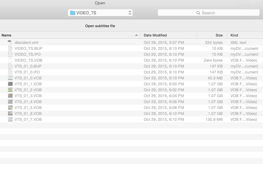Viewport: 263px width, 170px height.
Task: Click the VIDEO_TS.VOB blank file icon
Action: (10, 60)
